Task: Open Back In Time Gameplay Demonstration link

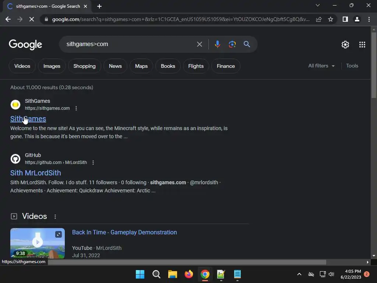Action: (124, 232)
